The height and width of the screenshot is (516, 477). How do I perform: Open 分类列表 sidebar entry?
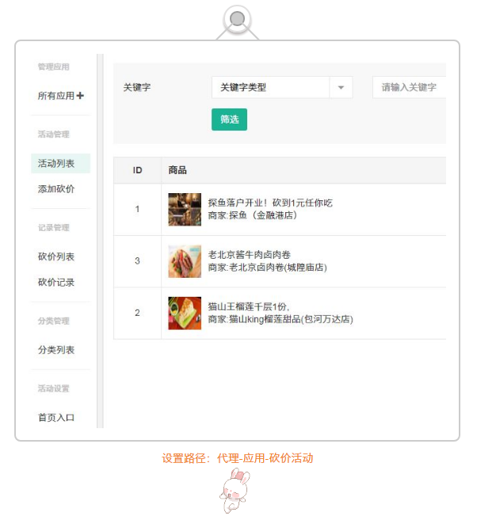(x=56, y=350)
